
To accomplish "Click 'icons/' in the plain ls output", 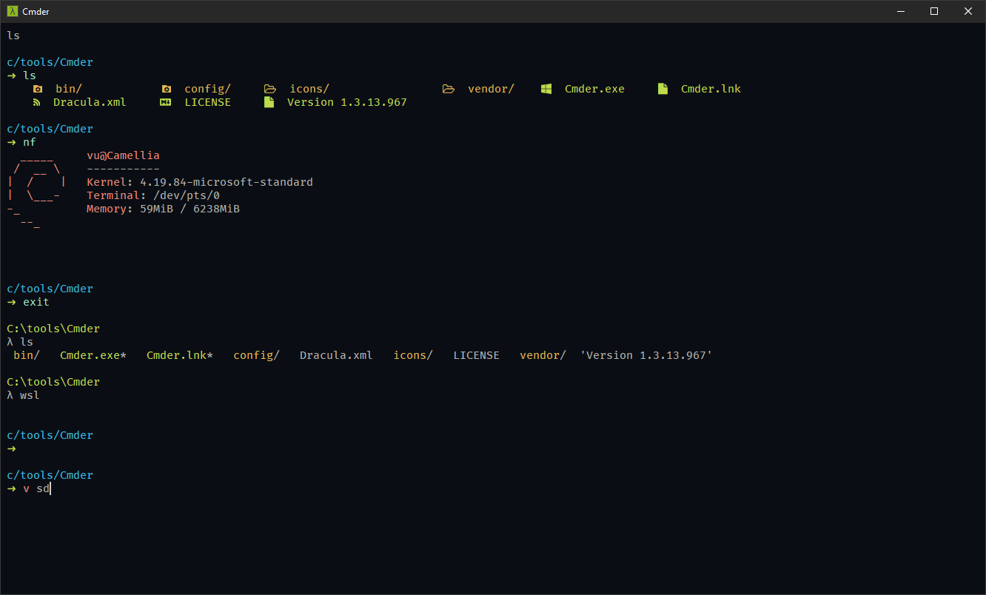I will 413,355.
